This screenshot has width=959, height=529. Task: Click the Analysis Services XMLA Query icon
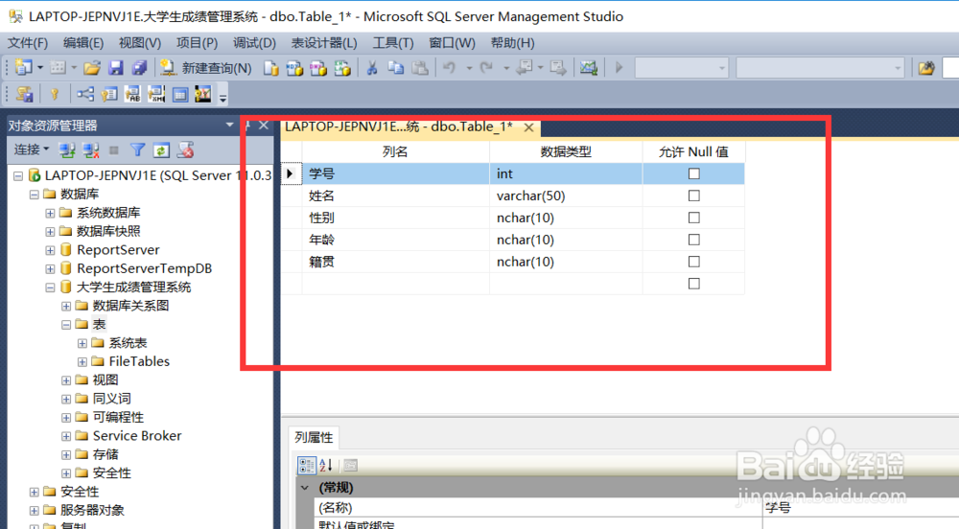342,68
